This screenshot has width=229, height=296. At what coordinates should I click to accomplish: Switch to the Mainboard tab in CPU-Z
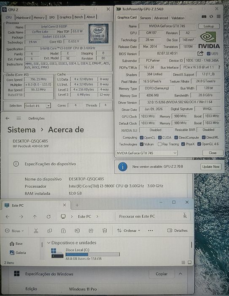pyautogui.click(x=23, y=17)
